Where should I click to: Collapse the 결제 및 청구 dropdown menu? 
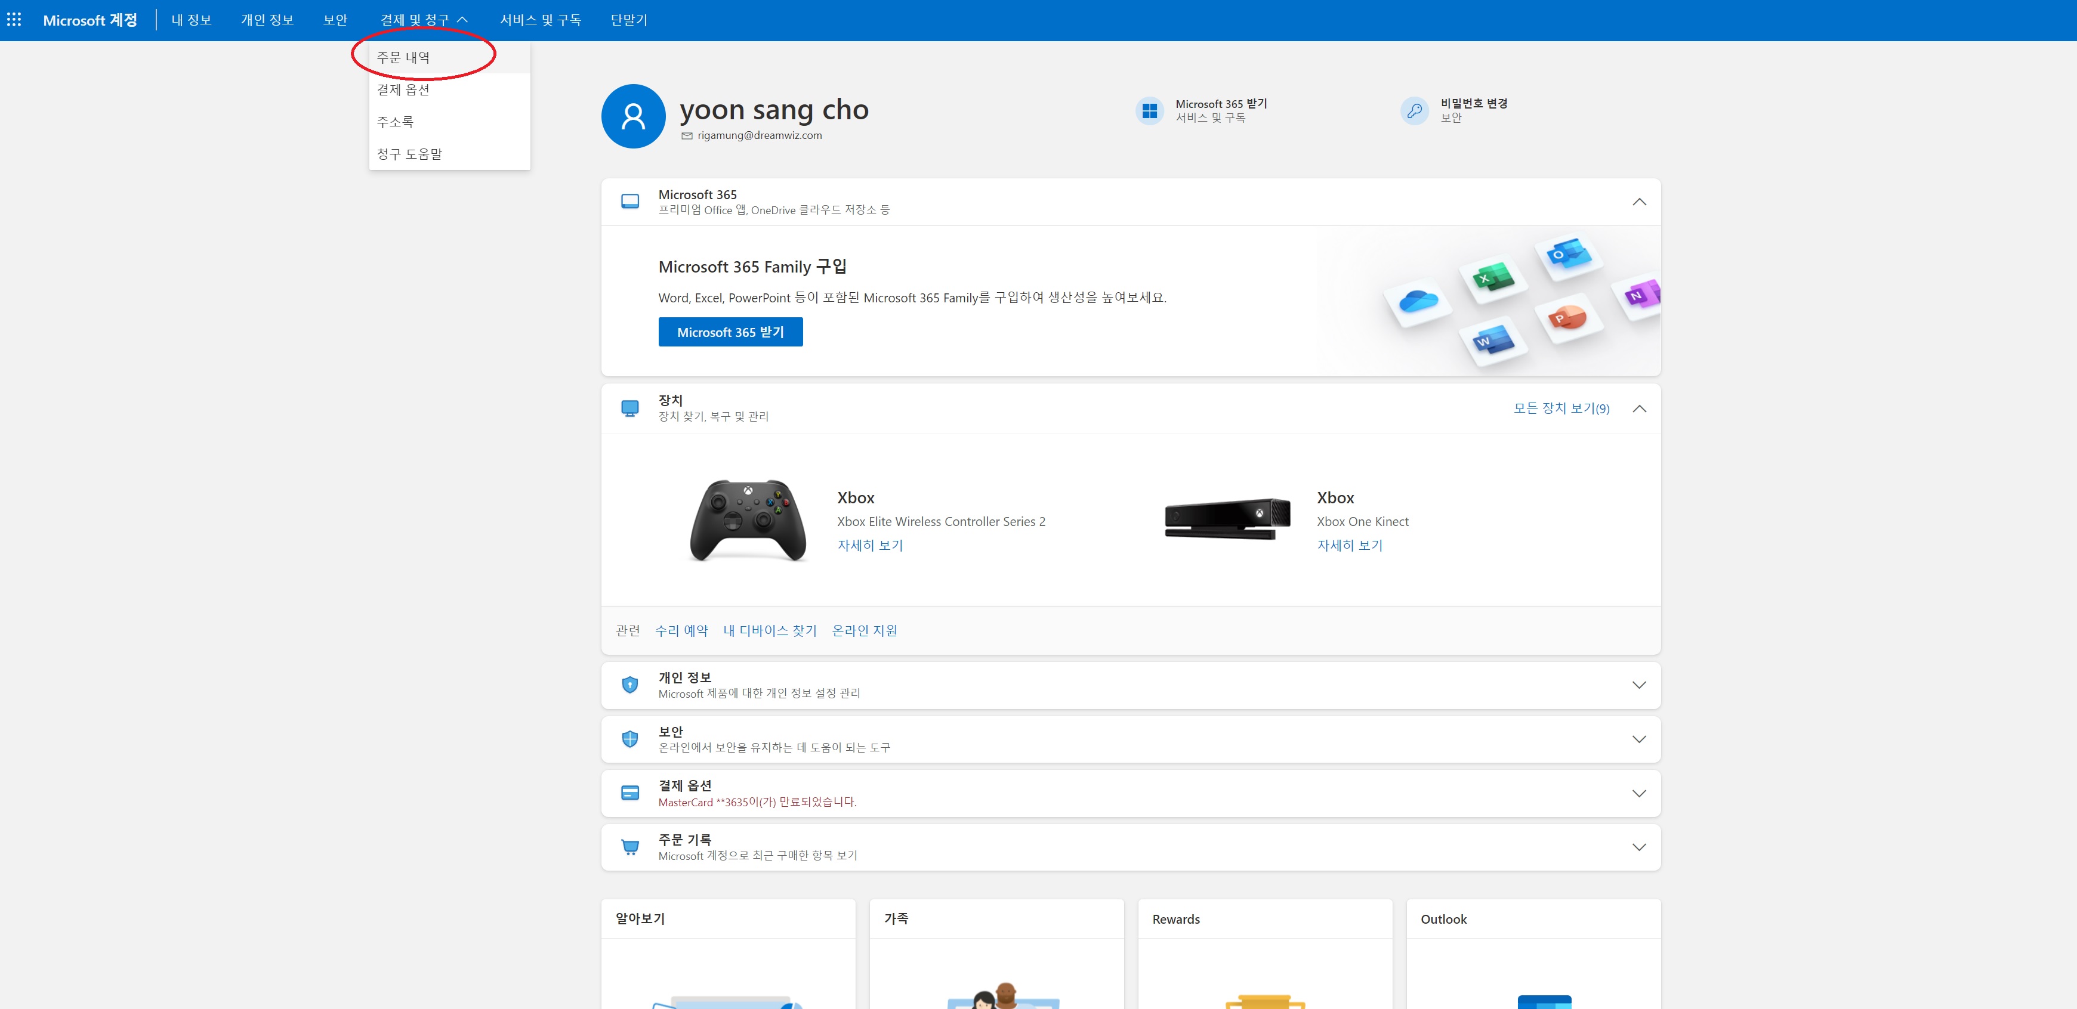pyautogui.click(x=423, y=20)
